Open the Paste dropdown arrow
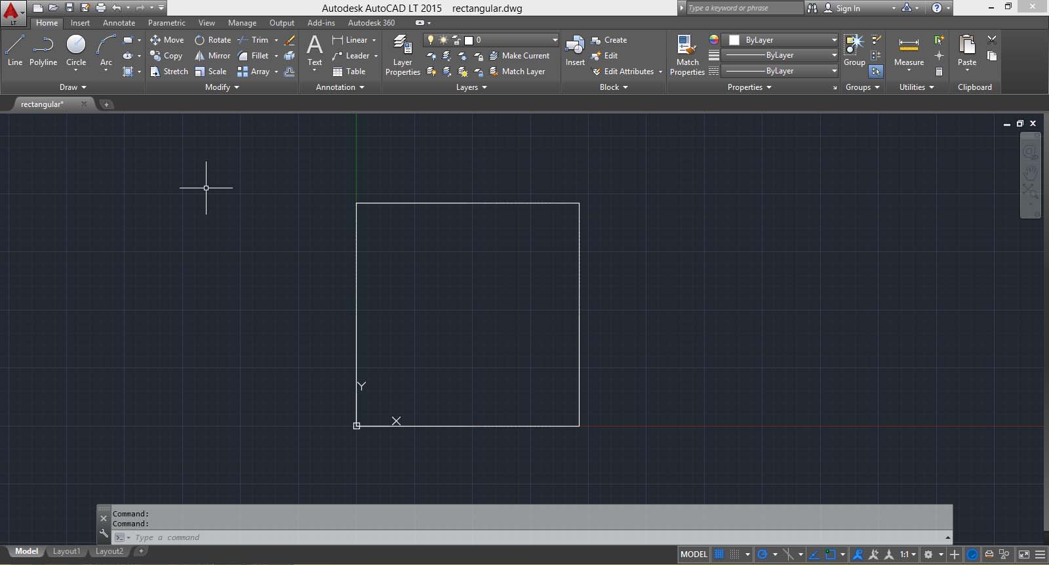The width and height of the screenshot is (1049, 565). pyautogui.click(x=967, y=70)
